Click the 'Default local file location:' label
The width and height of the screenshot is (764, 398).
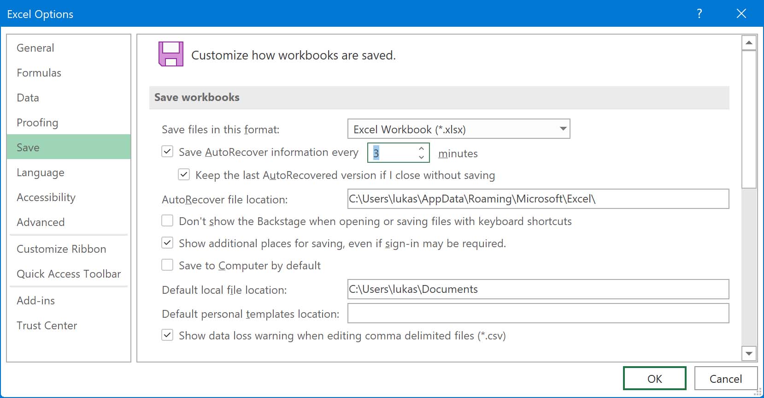(x=224, y=290)
